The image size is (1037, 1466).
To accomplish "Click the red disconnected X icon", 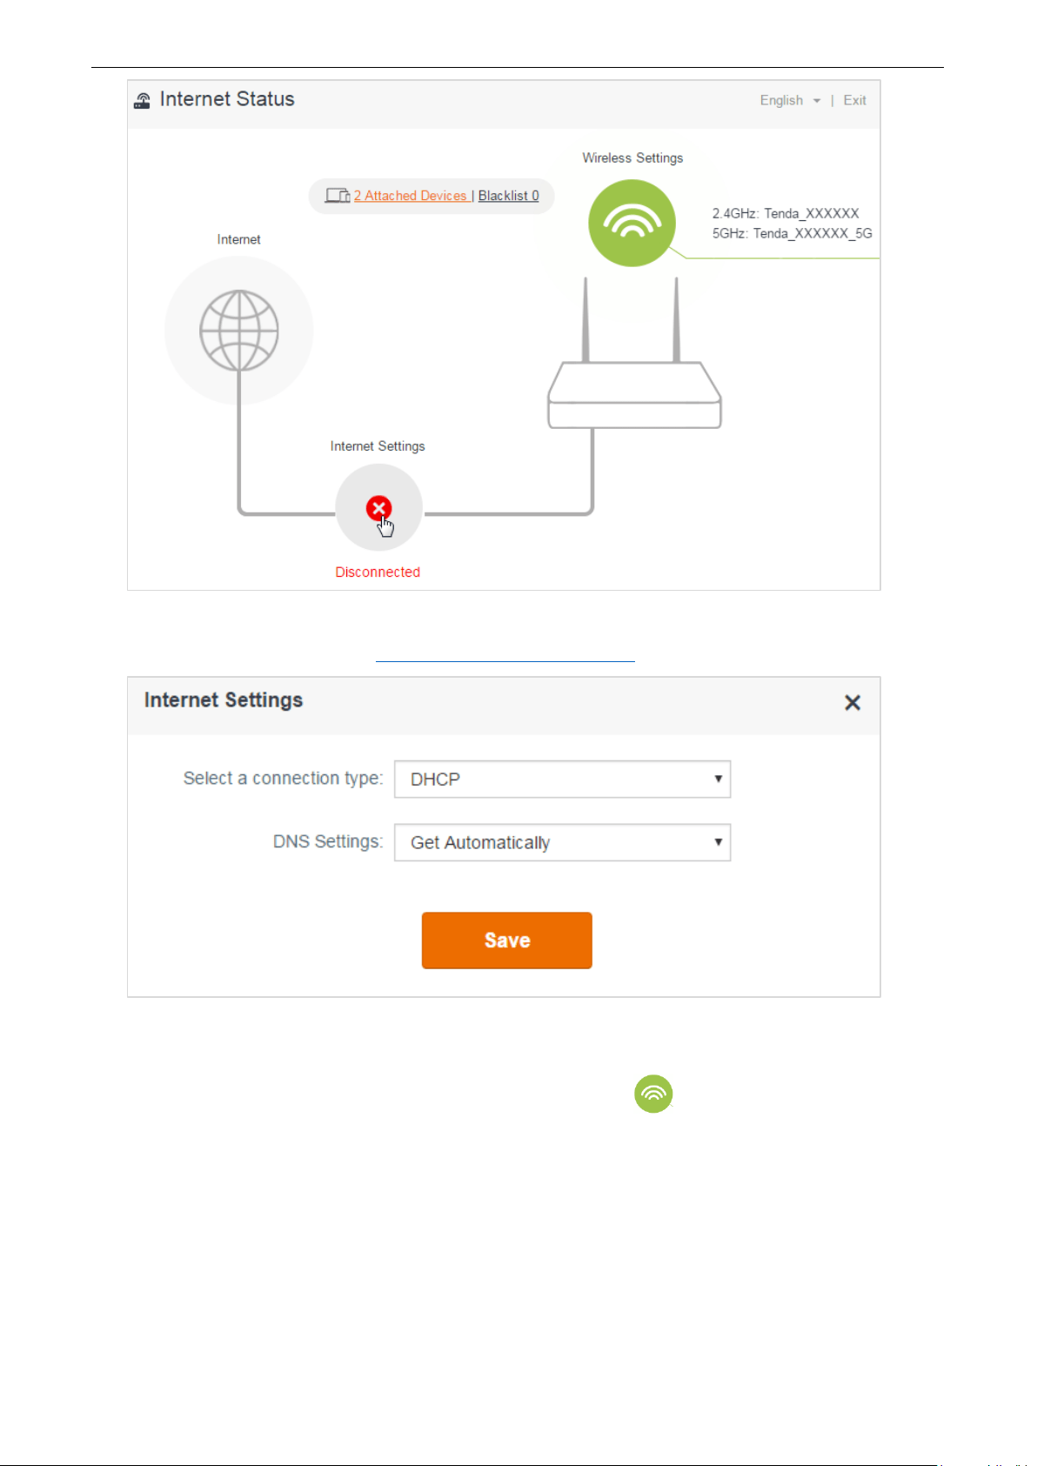I will pos(378,508).
